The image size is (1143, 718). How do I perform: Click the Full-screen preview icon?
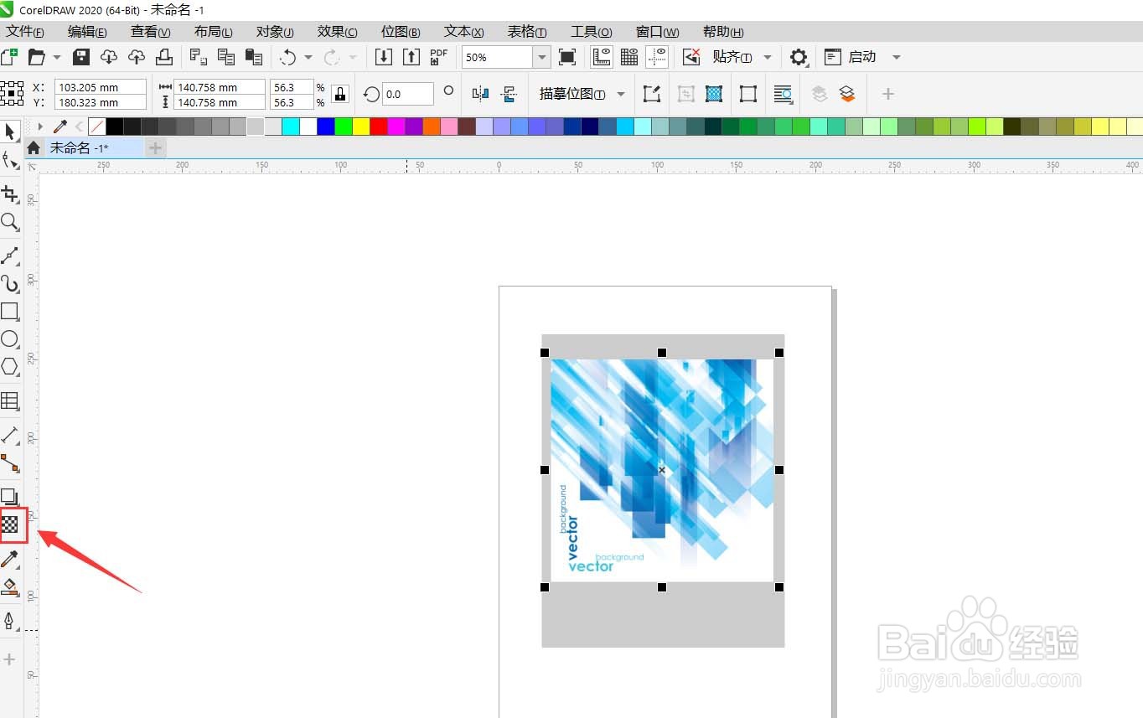567,57
